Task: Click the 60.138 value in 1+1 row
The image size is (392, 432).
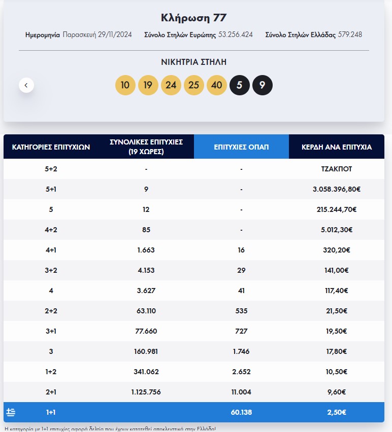Action: [x=241, y=412]
